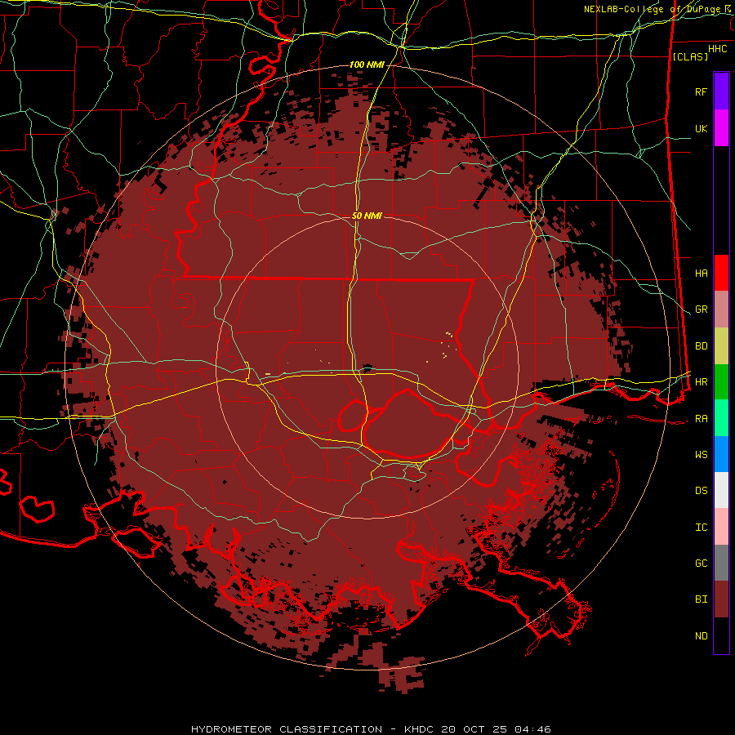Click the HYDROMETEOR CLASSIFICATION title text
The image size is (735, 735).
[287, 729]
